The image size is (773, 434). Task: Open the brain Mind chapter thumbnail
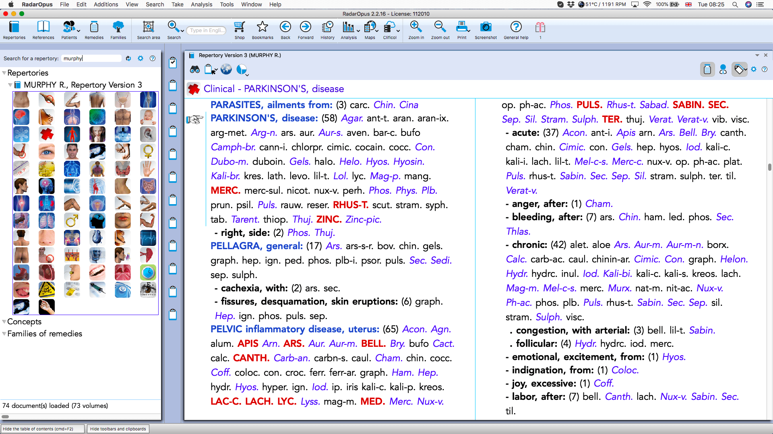pos(21,117)
